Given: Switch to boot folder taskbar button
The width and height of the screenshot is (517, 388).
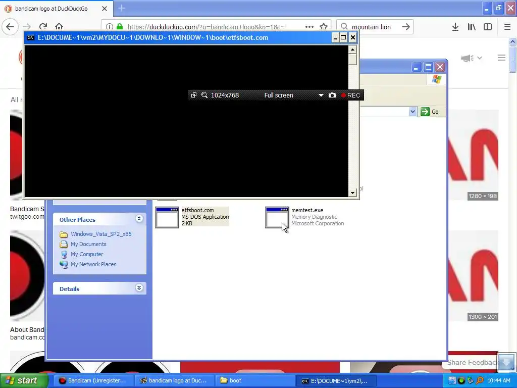Looking at the screenshot, I should click(255, 380).
